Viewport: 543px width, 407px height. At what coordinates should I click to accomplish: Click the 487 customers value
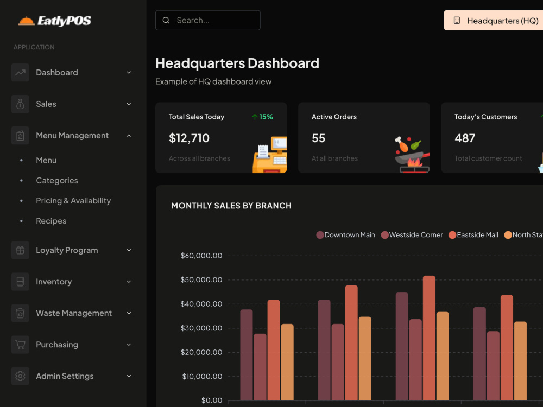465,138
